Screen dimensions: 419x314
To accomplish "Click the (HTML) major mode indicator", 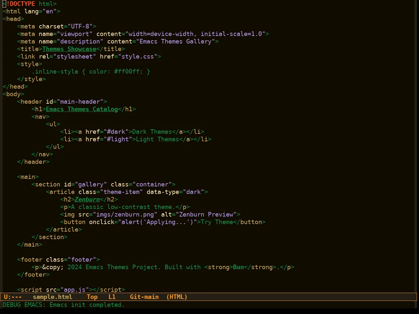I will 177,297.
